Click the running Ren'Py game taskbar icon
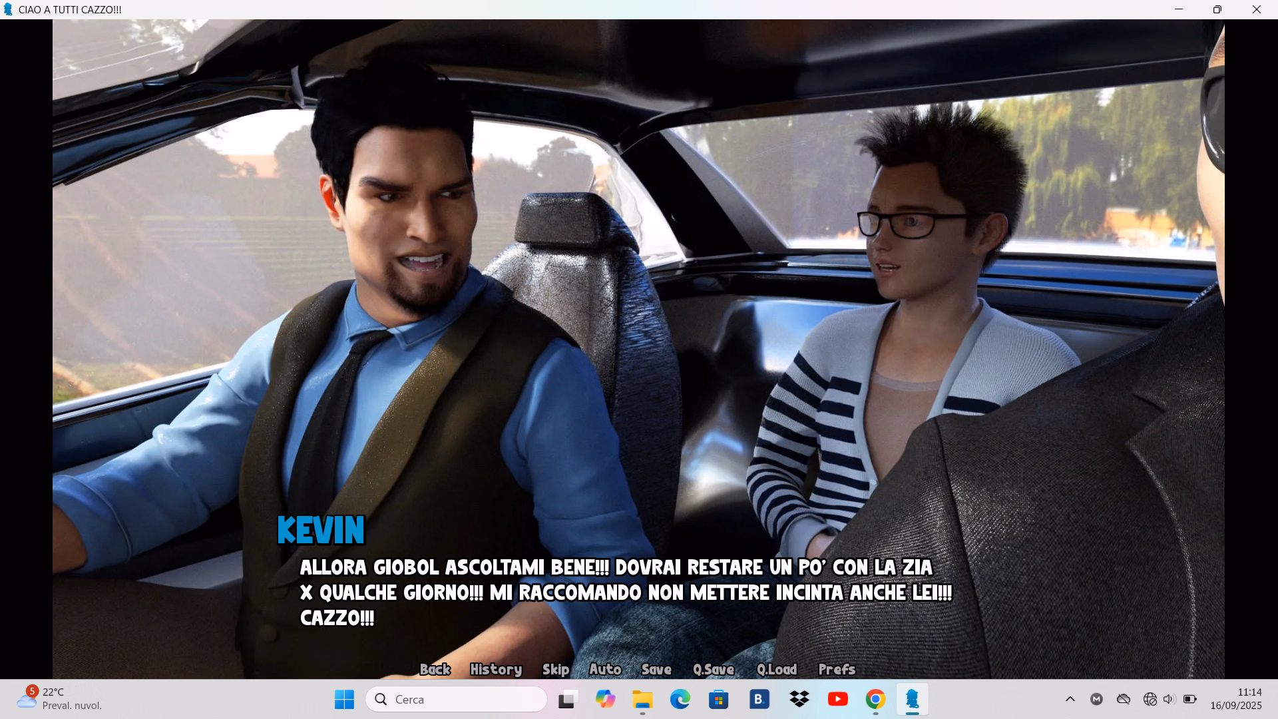The width and height of the screenshot is (1278, 719). (912, 699)
